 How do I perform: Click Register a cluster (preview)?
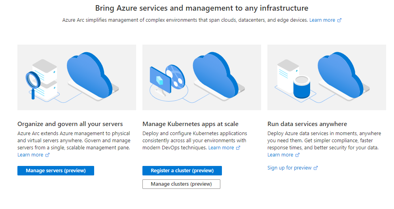pyautogui.click(x=182, y=171)
